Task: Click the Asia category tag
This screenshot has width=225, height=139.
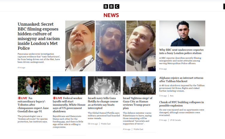Action: coord(172,96)
